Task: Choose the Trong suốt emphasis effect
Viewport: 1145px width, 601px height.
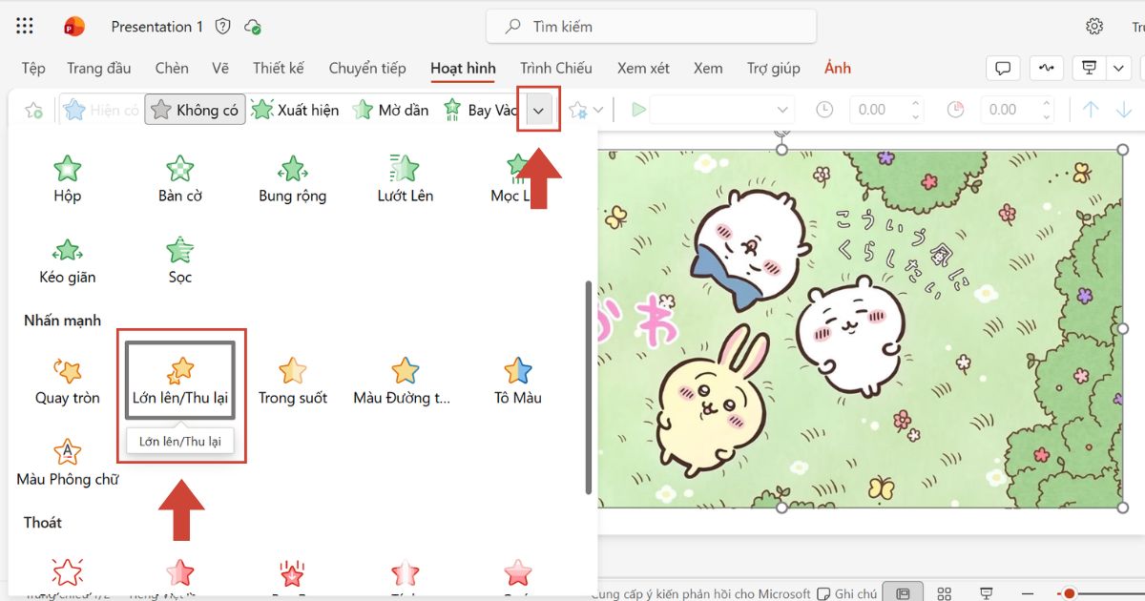Action: click(292, 381)
